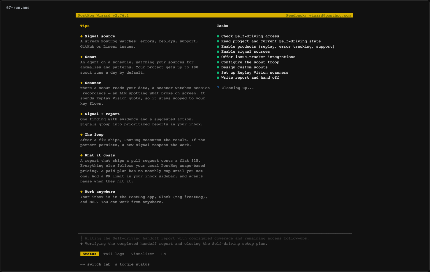Switch to the Status tab
This screenshot has width=430, height=272.
click(89, 254)
